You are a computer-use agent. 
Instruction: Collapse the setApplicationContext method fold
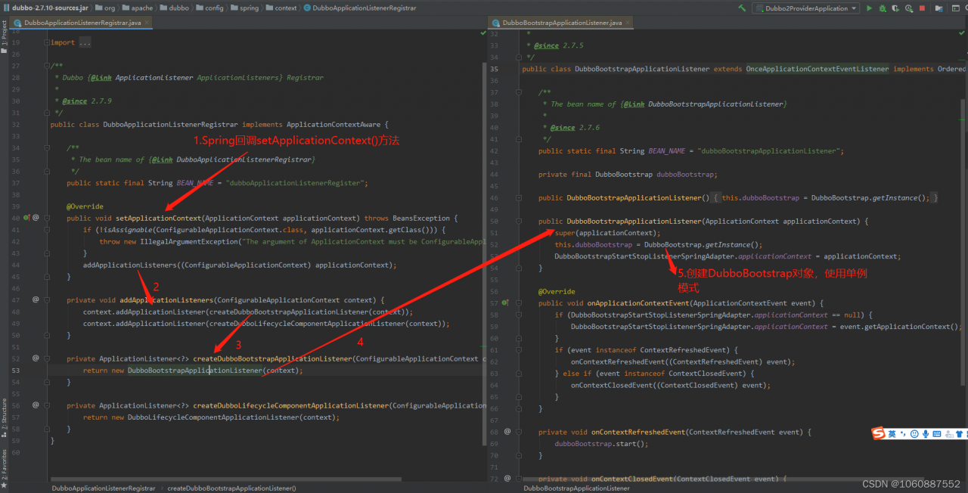tap(47, 218)
